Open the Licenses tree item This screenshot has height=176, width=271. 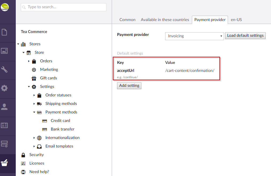click(x=37, y=163)
